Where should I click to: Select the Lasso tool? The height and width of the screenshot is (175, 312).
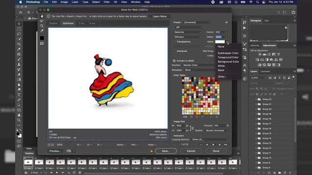point(19,34)
